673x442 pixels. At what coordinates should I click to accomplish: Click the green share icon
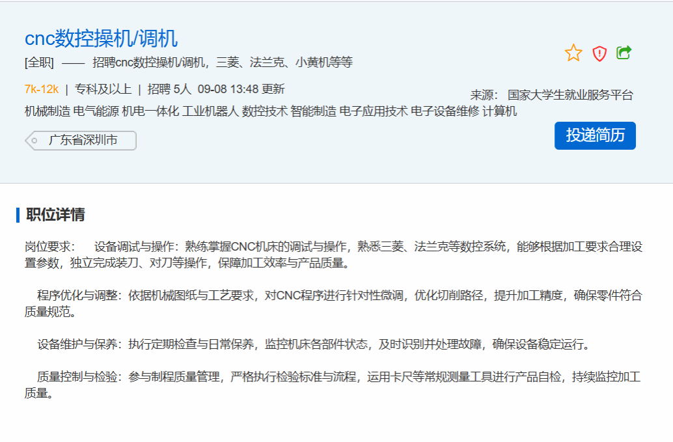click(x=624, y=53)
